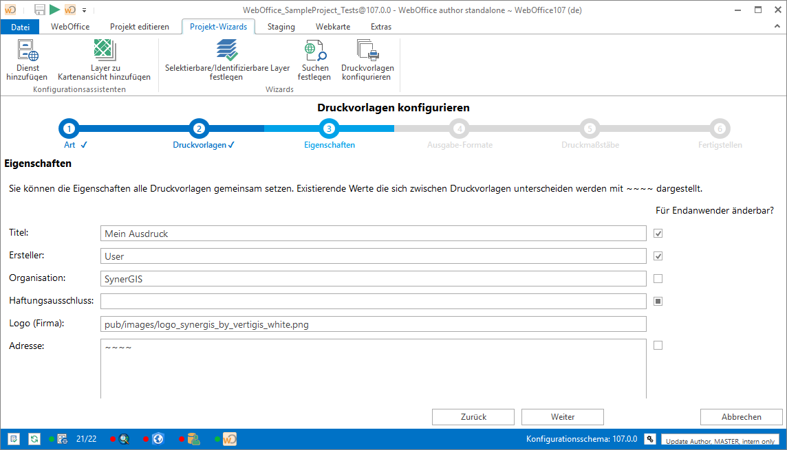Switch to the Staging ribbon tab
787x450 pixels.
coord(281,27)
